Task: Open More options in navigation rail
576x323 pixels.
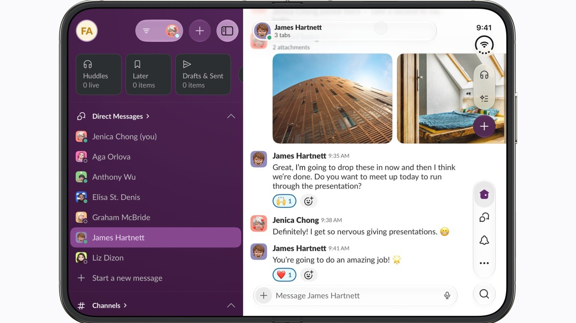Action: coord(484,263)
